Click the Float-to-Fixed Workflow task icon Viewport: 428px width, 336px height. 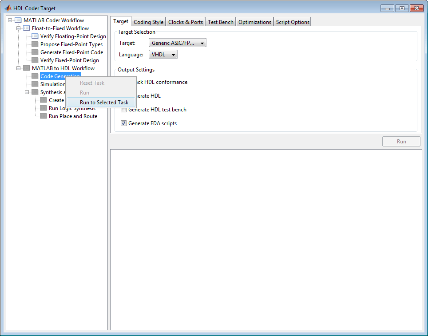coord(27,28)
